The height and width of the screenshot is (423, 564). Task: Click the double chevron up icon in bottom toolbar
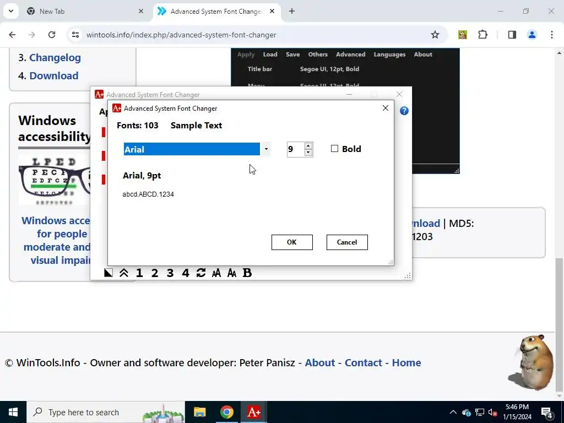point(124,273)
